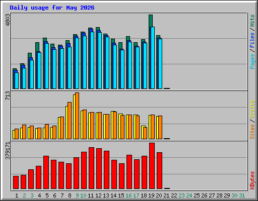258x201 pixels.
Task: Click the red KBytes bar for day 15
Action: point(121,176)
